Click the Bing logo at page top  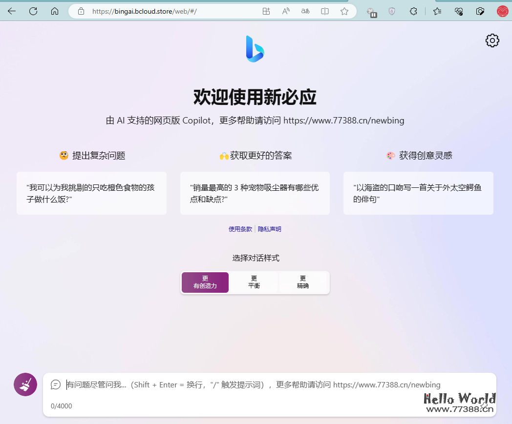[256, 48]
